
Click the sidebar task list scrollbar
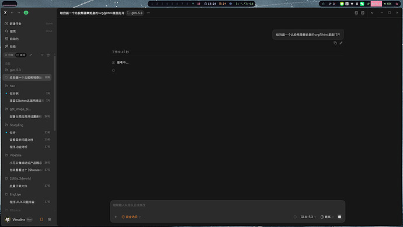point(54,92)
